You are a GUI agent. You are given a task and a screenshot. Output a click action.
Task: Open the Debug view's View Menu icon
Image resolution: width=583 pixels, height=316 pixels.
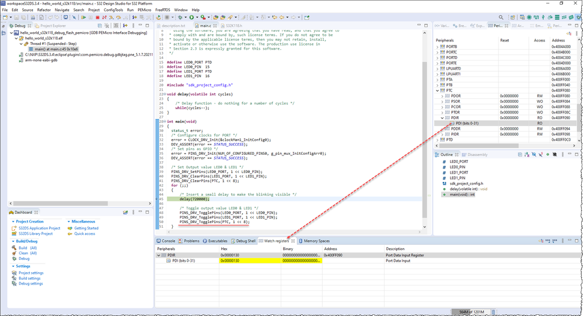click(133, 26)
